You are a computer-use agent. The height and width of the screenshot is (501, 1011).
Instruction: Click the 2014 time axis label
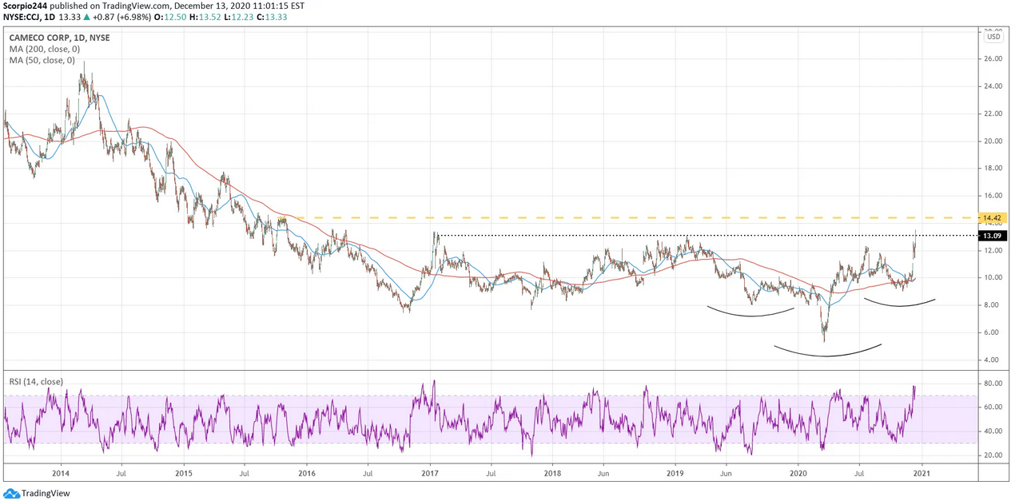[59, 473]
